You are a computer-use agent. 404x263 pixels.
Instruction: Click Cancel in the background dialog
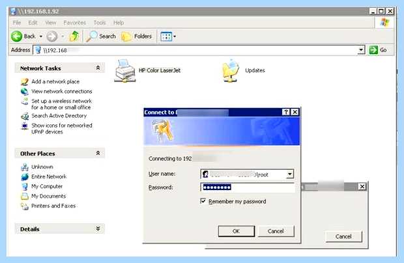(x=343, y=236)
